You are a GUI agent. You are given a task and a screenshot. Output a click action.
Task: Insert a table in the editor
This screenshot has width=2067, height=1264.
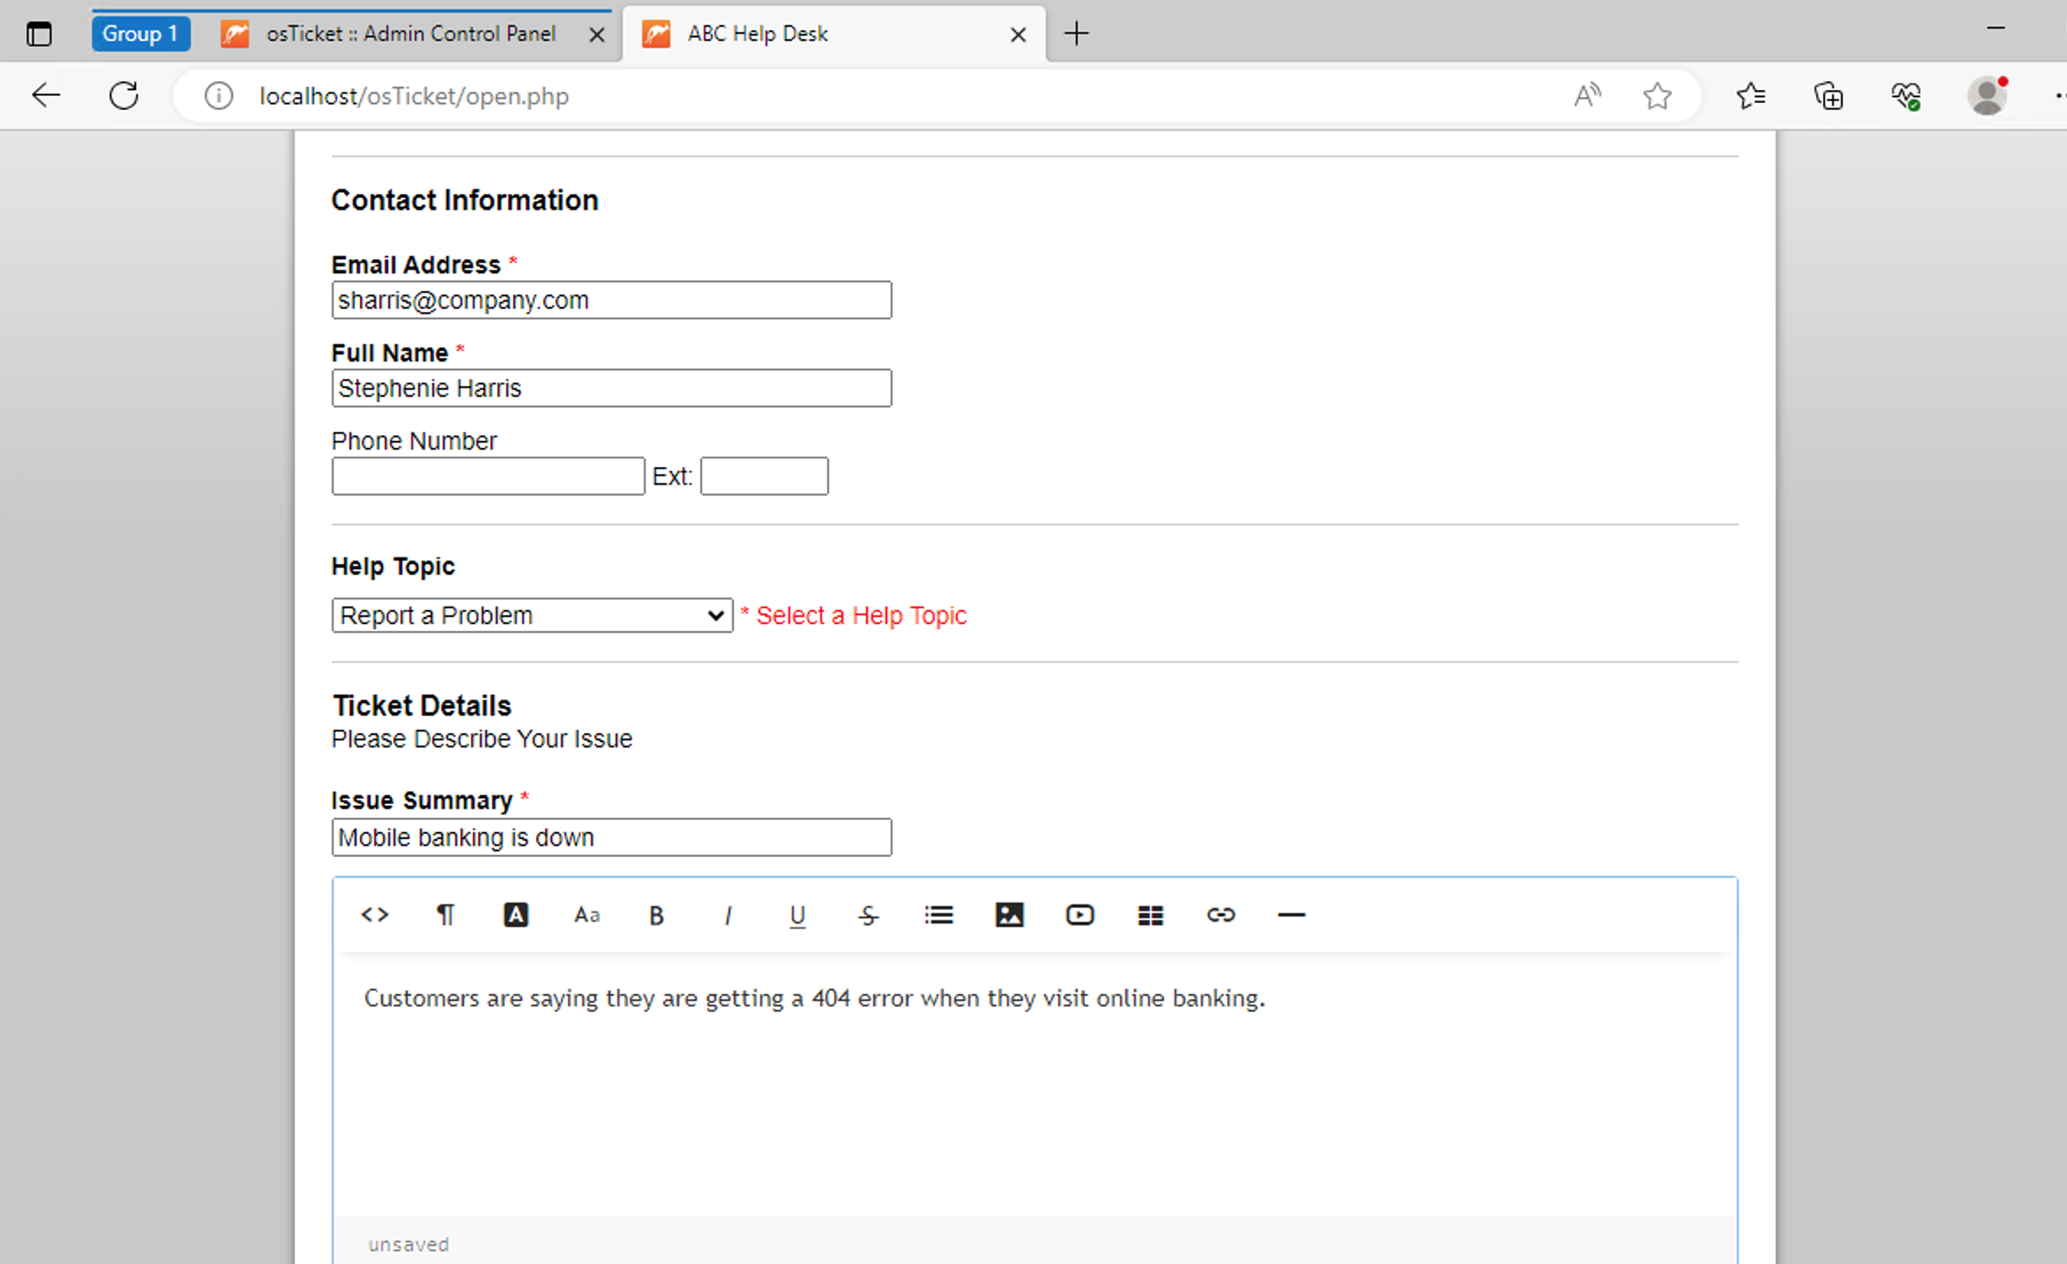1150,915
